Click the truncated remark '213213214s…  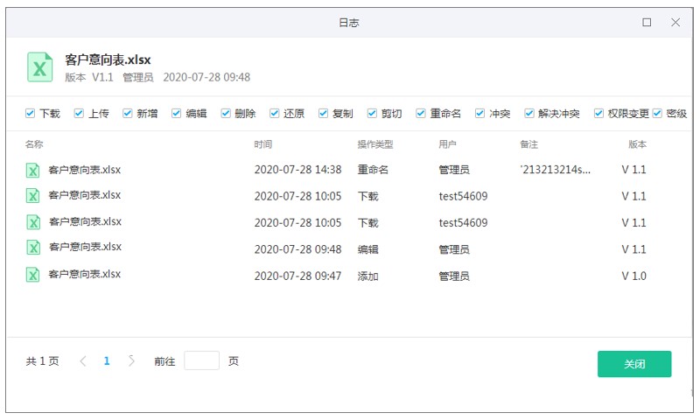(555, 170)
